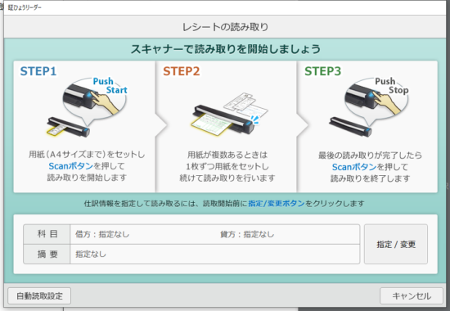Click the STEP1 heading

coord(38,71)
